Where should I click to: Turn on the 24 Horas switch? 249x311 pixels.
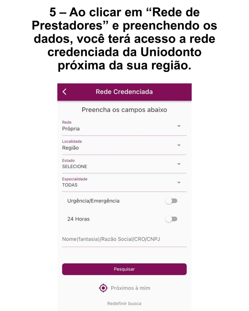(x=171, y=219)
